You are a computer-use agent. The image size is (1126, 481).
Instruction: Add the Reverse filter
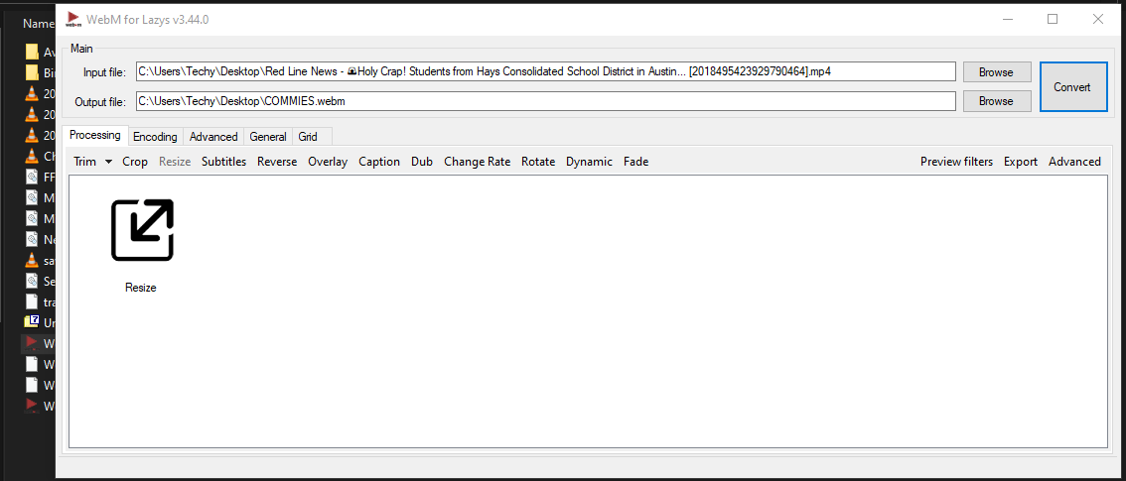pos(277,162)
